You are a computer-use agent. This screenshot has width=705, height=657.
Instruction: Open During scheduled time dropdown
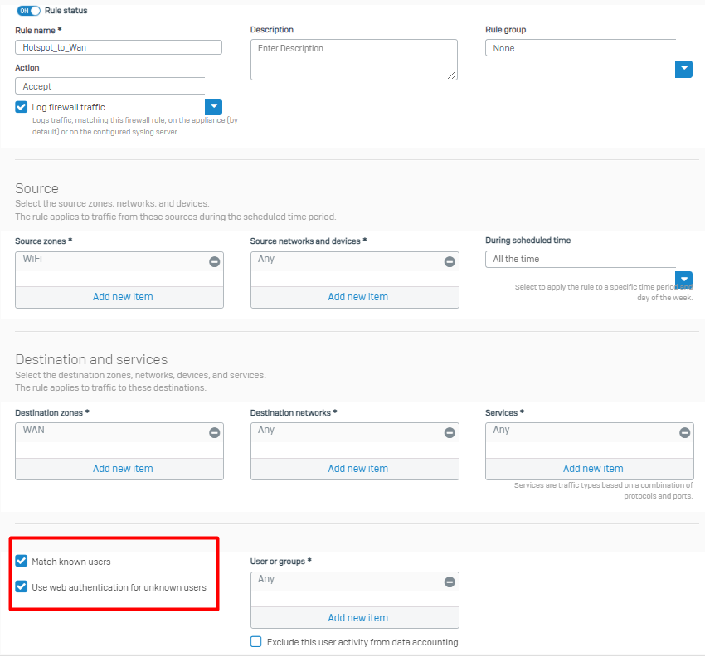coord(683,280)
